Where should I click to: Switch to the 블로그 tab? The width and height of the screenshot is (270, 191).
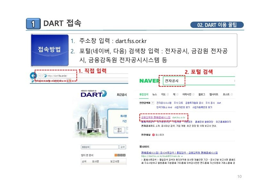coord(202,94)
